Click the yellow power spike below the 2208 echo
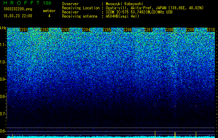The image size is (218, 138). [x=175, y=135]
